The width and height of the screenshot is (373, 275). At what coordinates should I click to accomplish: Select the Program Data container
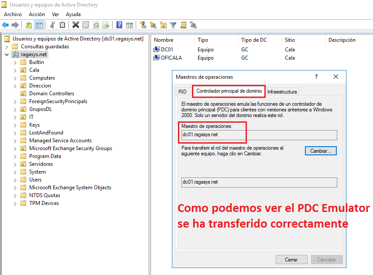click(45, 156)
